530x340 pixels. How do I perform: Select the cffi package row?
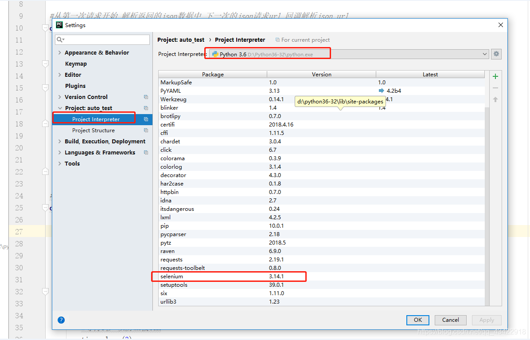click(321, 133)
